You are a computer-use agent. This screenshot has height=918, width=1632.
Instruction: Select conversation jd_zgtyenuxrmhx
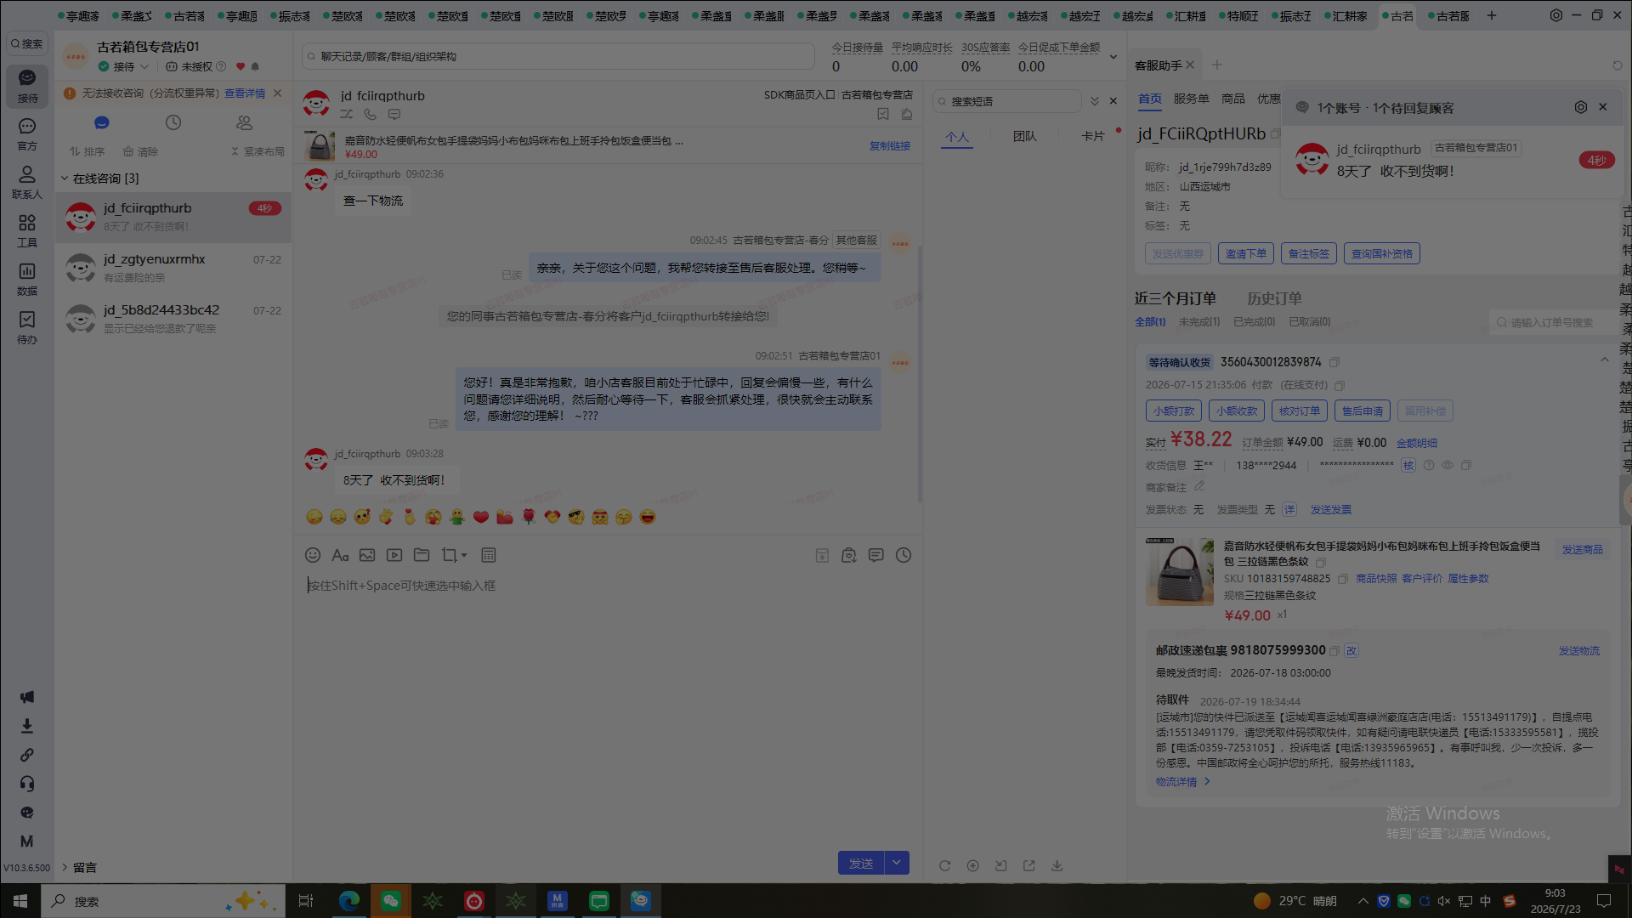(x=173, y=268)
